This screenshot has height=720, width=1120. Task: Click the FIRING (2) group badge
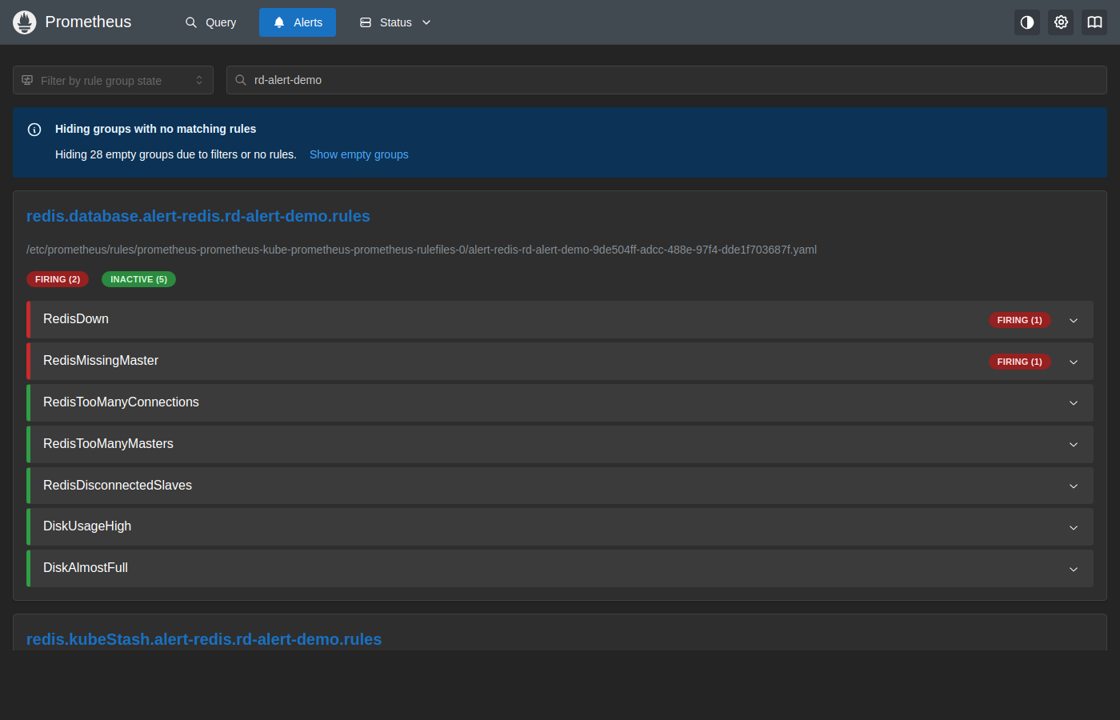tap(58, 279)
